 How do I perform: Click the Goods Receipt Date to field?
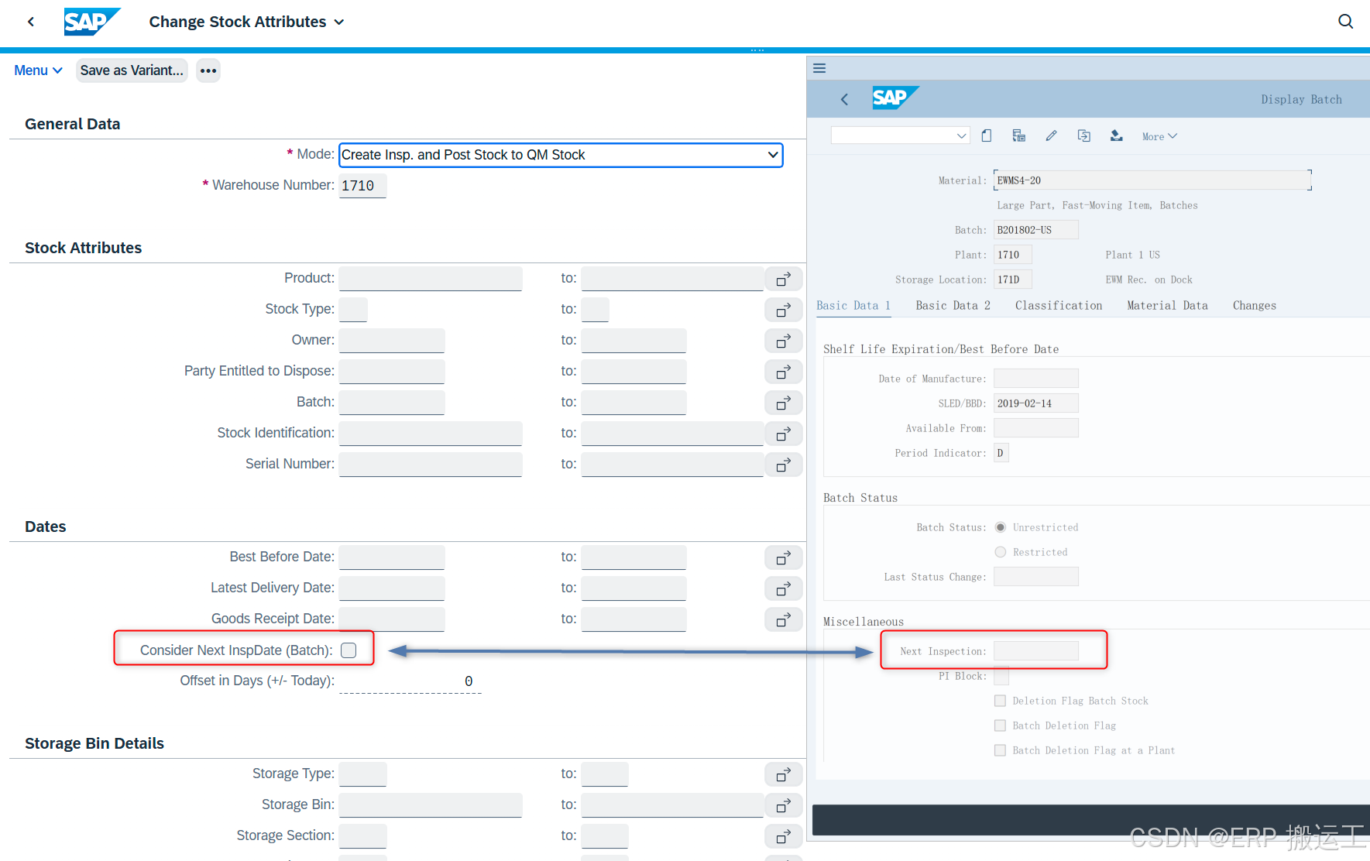pyautogui.click(x=633, y=619)
